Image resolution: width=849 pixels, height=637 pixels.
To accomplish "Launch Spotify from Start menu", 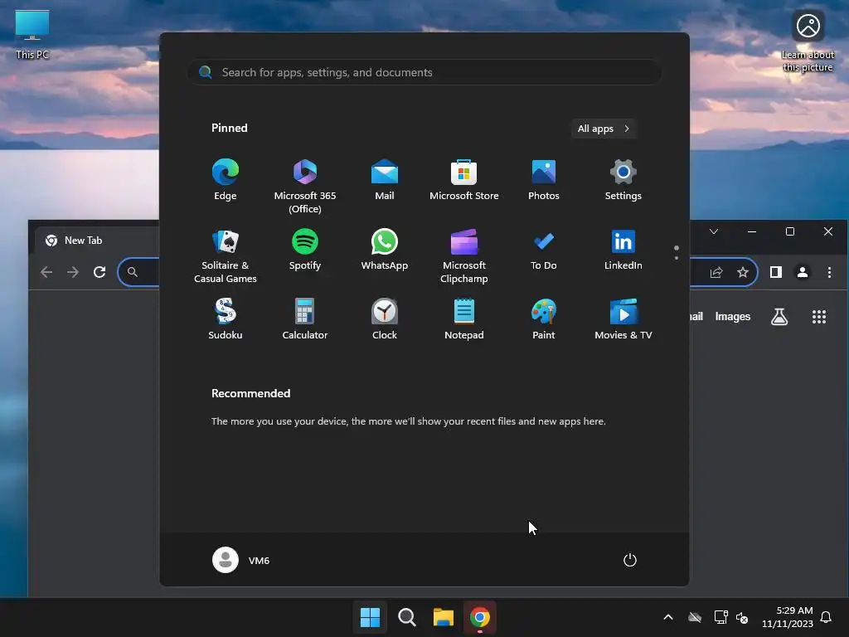I will [x=305, y=250].
